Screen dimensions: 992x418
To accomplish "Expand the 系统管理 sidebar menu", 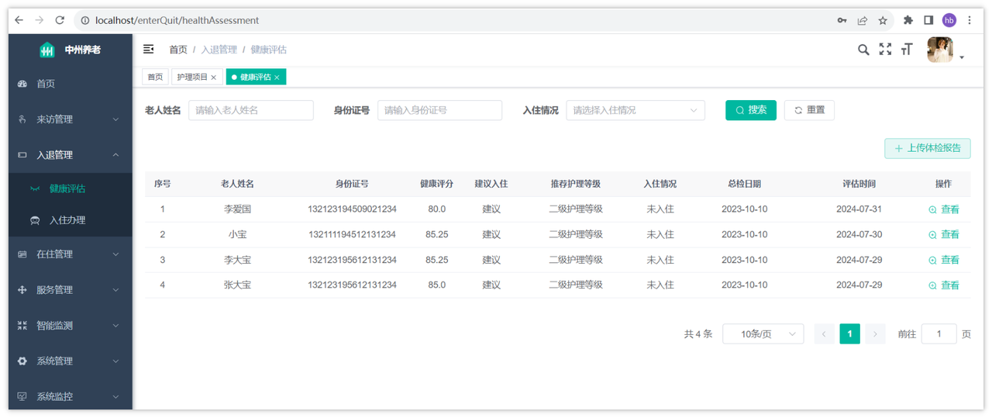I will point(71,361).
